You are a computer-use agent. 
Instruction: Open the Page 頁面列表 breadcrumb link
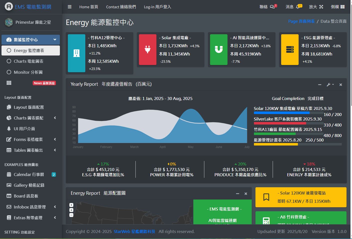click(301, 21)
